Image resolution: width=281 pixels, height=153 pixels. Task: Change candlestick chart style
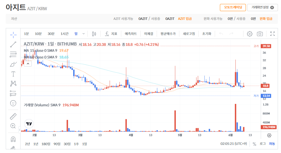coord(94,34)
